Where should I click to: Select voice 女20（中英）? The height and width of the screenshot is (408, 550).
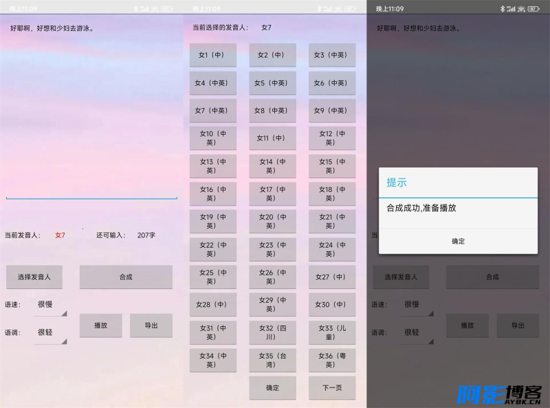point(272,222)
